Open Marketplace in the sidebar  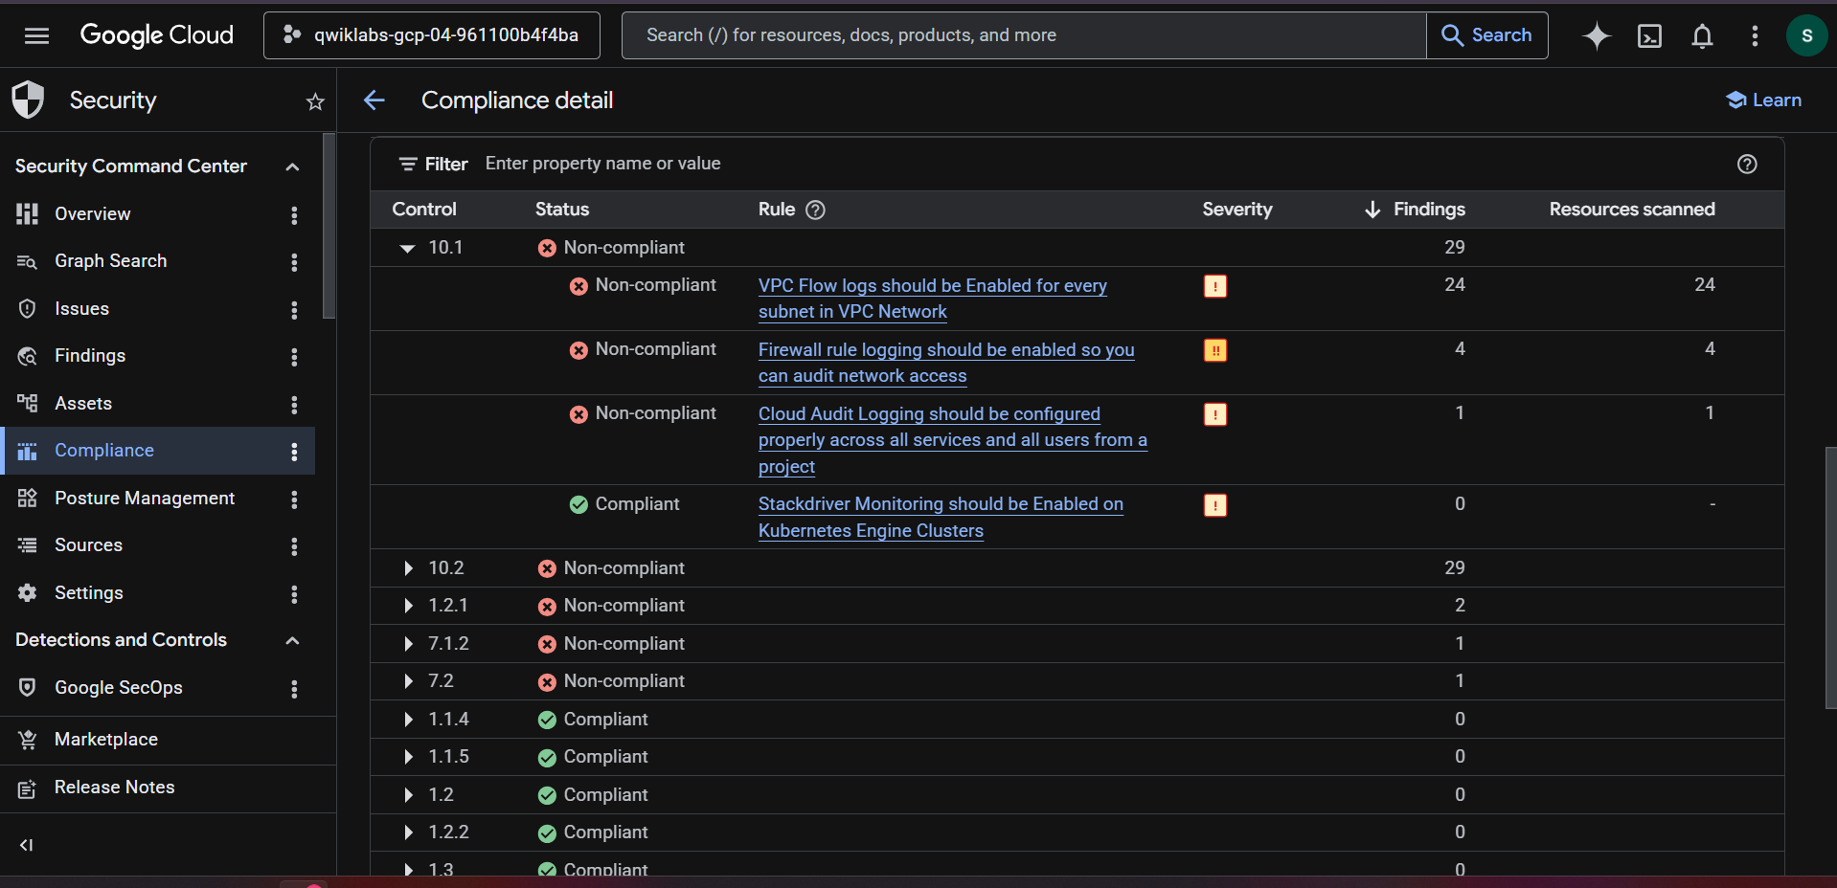pyautogui.click(x=106, y=740)
